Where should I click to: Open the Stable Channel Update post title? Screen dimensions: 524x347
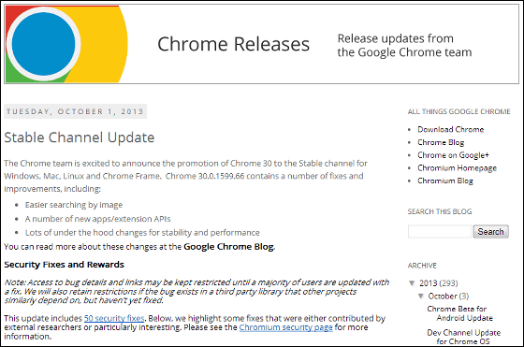point(80,137)
